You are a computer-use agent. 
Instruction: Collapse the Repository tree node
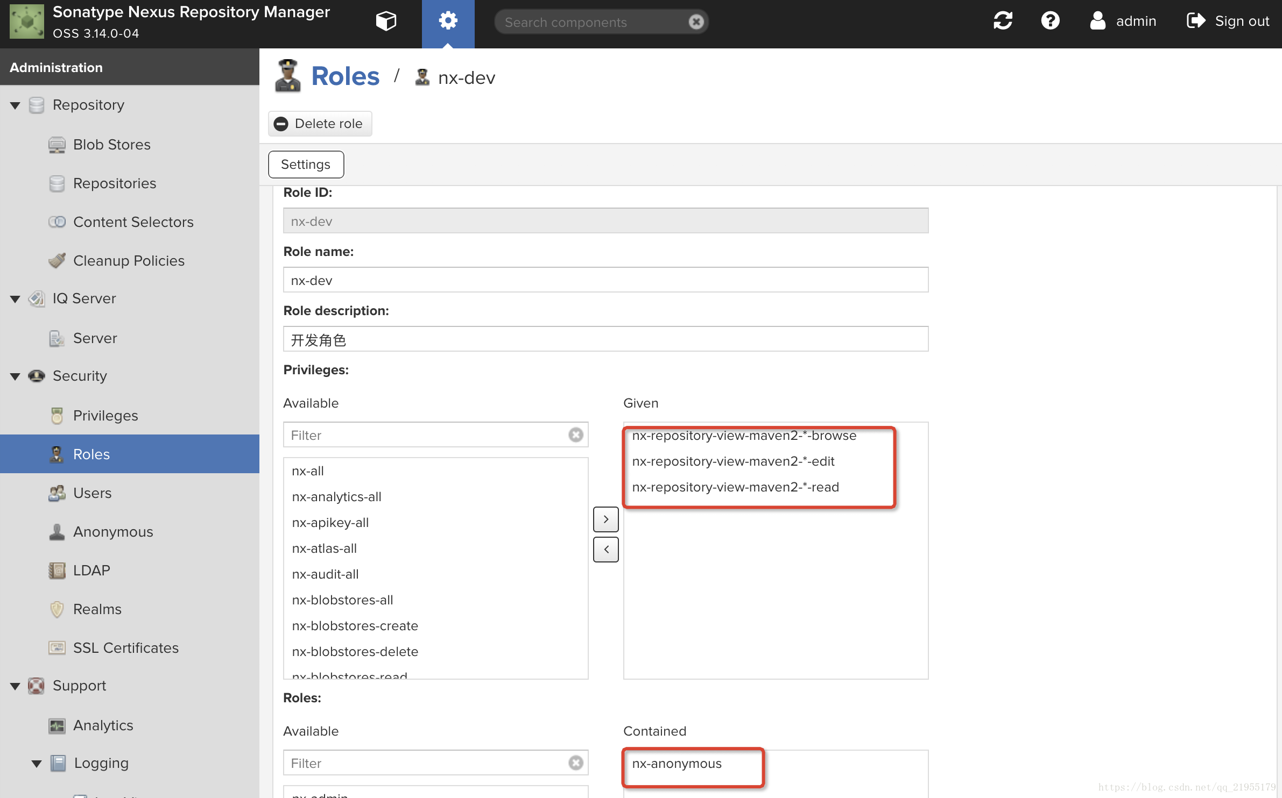(15, 105)
